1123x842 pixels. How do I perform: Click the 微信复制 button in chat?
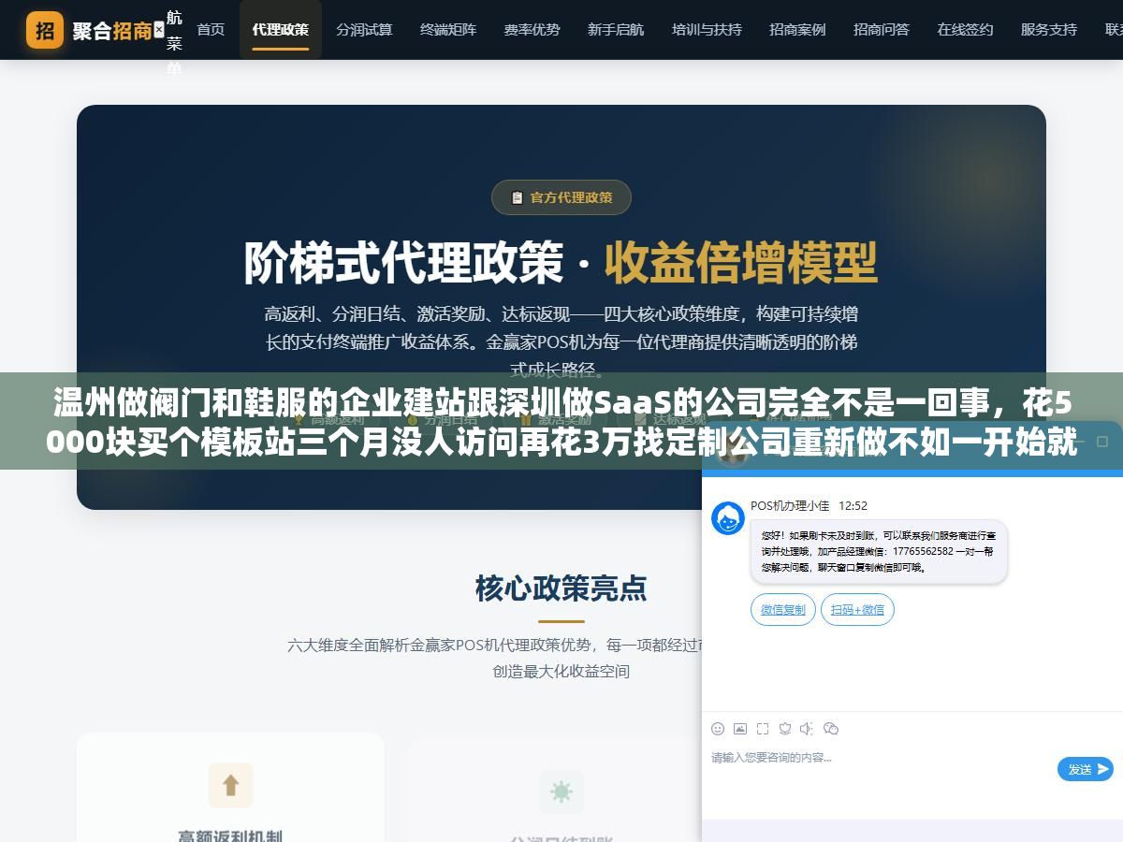click(x=782, y=610)
